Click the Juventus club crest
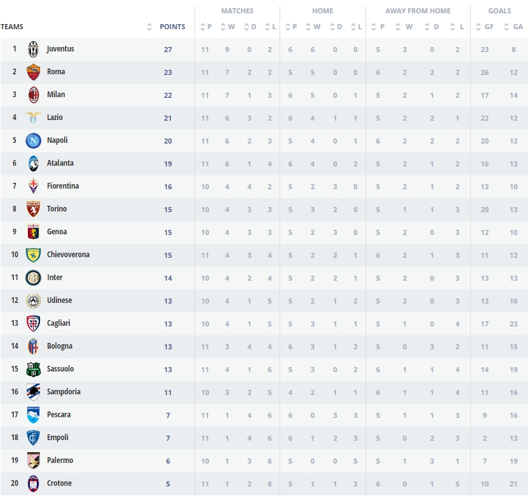 33,50
